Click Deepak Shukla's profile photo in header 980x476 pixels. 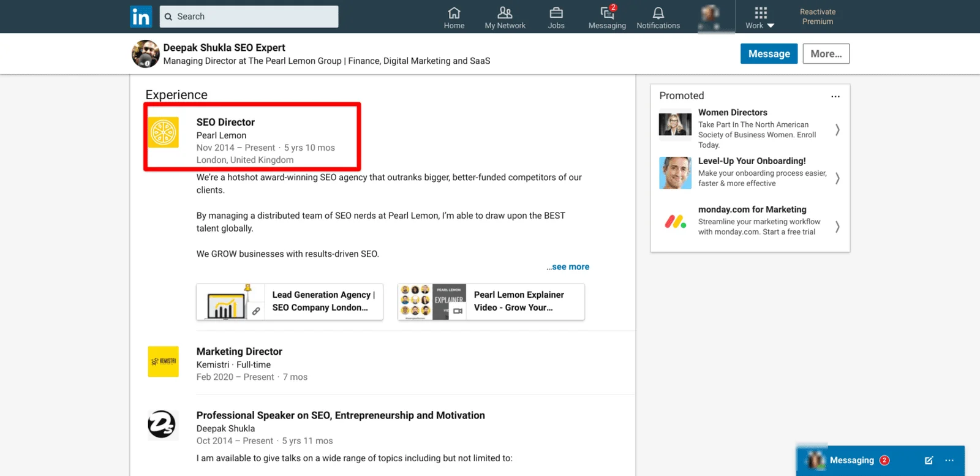click(146, 54)
